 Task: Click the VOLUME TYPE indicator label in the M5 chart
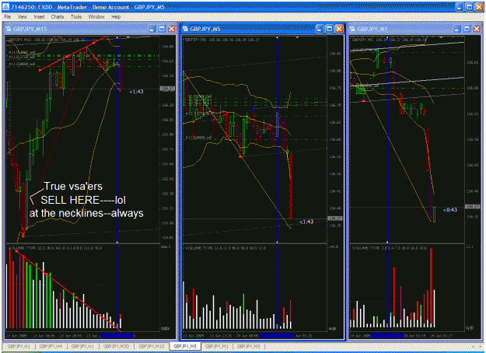click(x=226, y=248)
